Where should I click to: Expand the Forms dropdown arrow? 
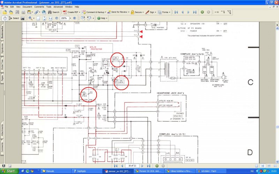pos(169,12)
